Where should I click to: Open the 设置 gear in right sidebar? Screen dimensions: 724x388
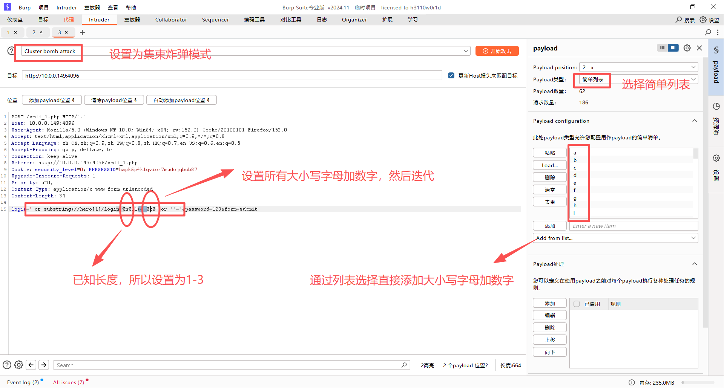[716, 158]
